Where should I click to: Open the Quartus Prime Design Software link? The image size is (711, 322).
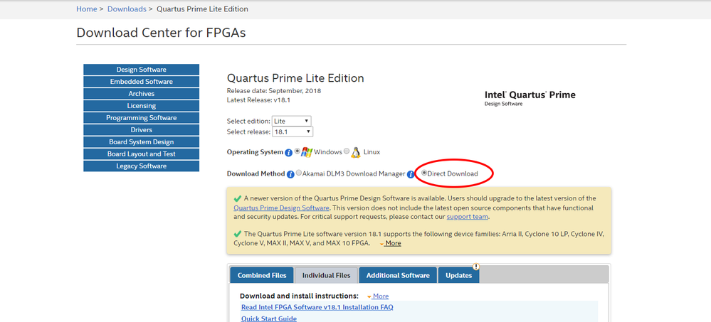point(281,208)
